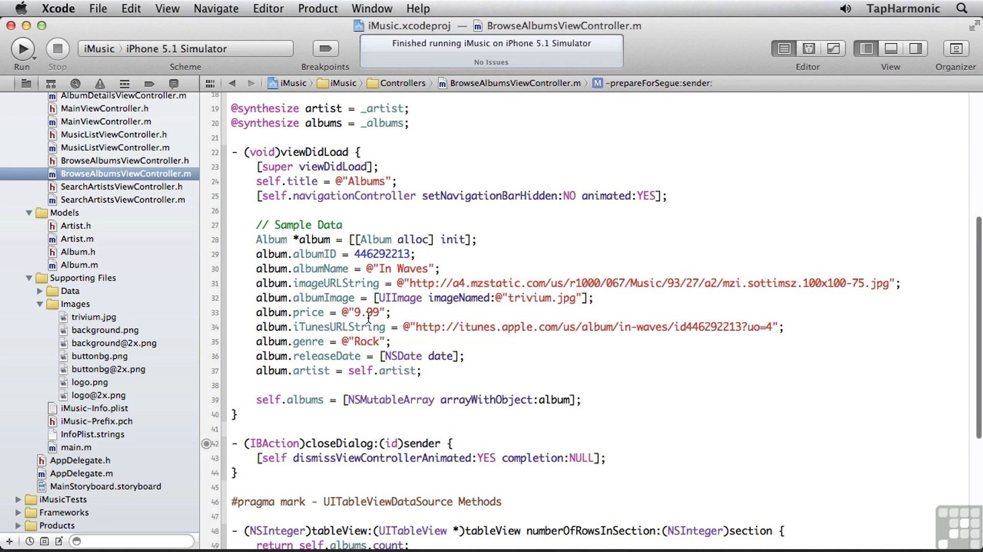The width and height of the screenshot is (983, 552).
Task: Click the navigator filter search field
Action: point(132,541)
